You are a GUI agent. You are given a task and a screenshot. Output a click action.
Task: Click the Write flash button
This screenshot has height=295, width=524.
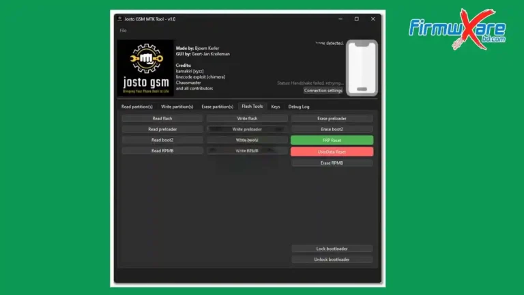tap(247, 118)
